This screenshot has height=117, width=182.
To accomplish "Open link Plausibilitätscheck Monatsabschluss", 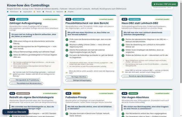I will coord(26,83).
